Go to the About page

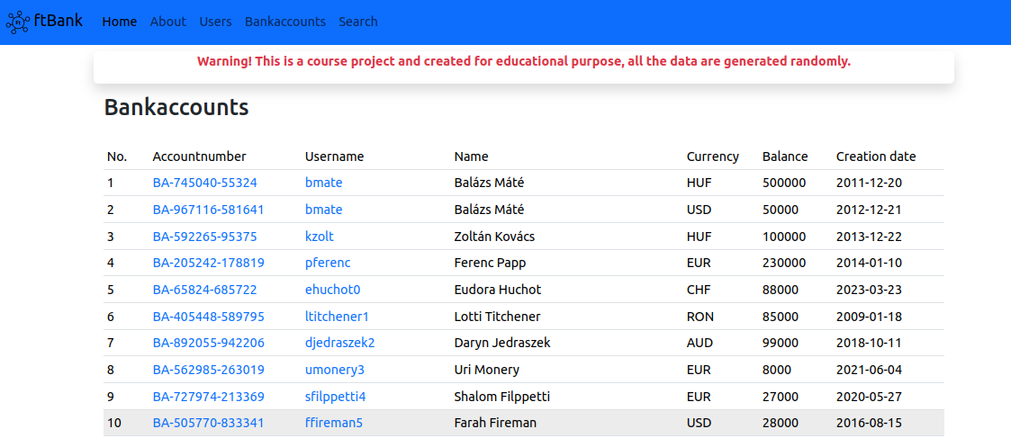[168, 22]
